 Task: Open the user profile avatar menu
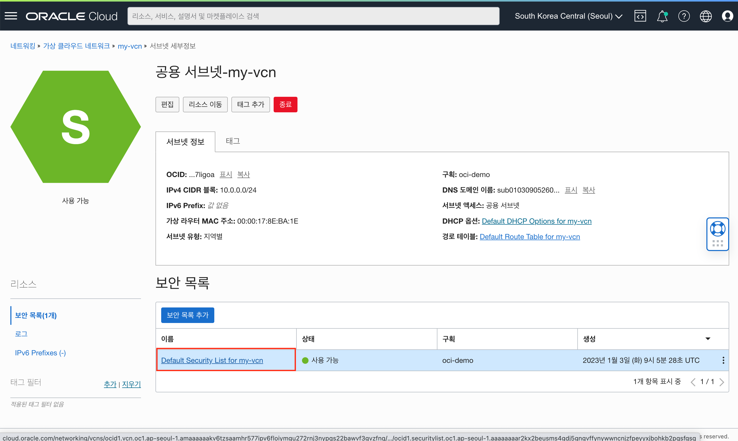coord(727,16)
